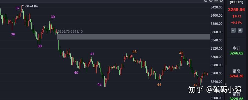
Task: Select the gray 3355.73-3341.10 gap zone rectangle
Action: pyautogui.click(x=134, y=37)
